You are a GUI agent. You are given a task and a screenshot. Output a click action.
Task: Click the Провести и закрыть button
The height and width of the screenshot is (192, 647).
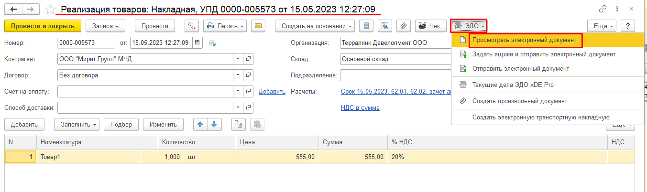click(x=43, y=26)
